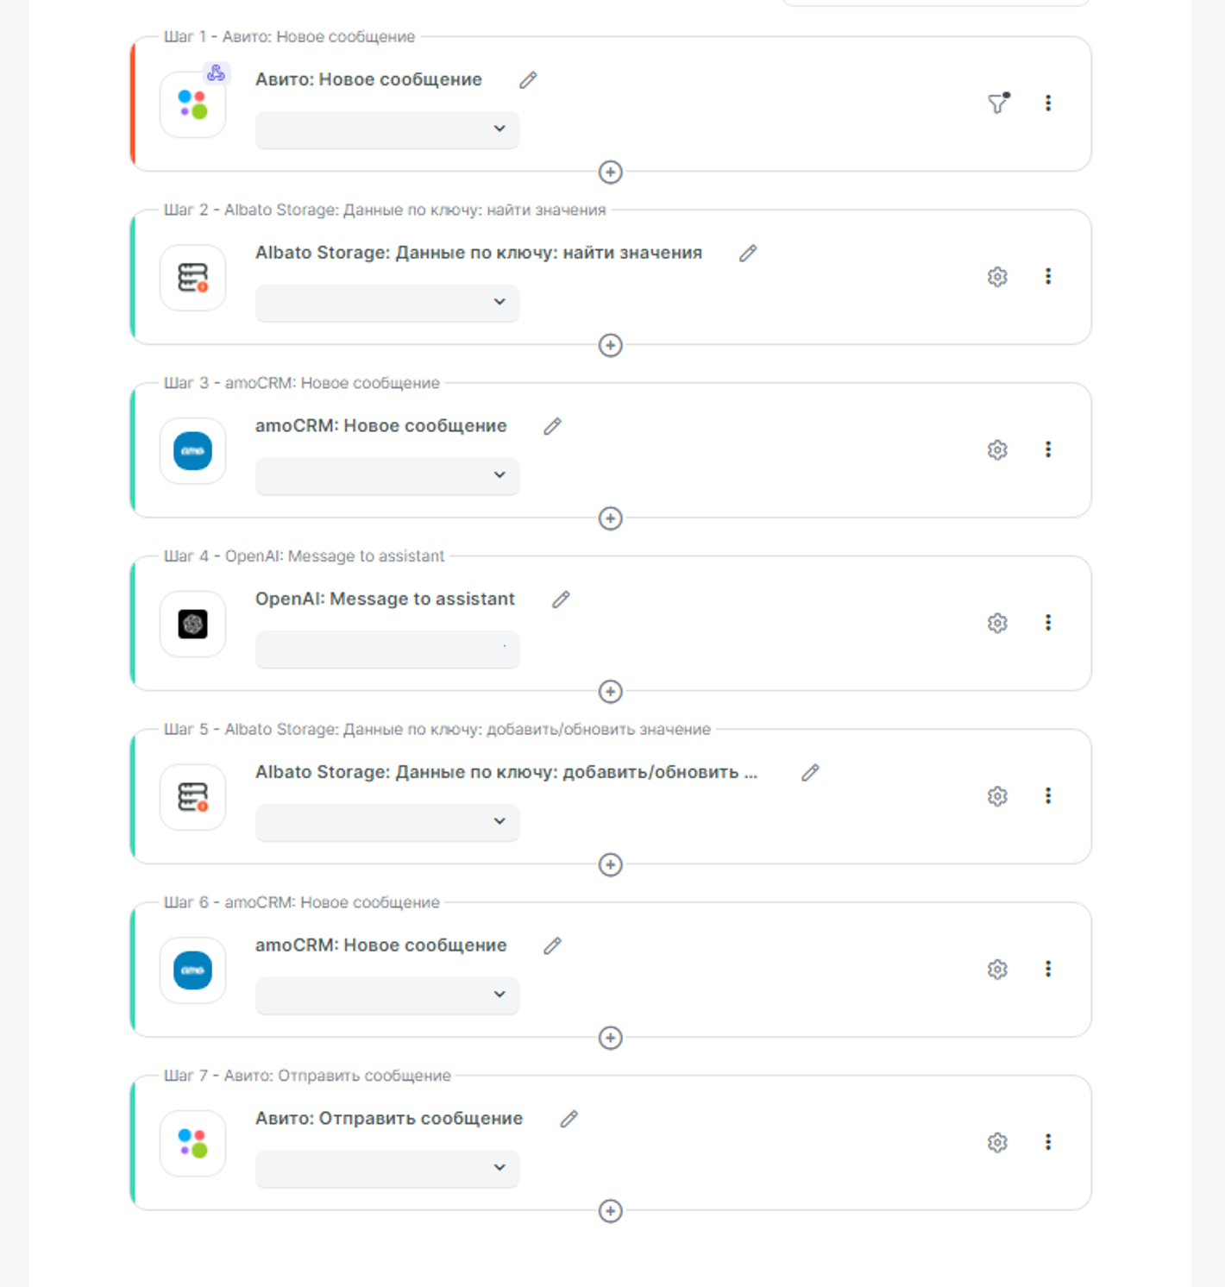Open filter icon on Авито Новое сообщение step

tap(998, 103)
